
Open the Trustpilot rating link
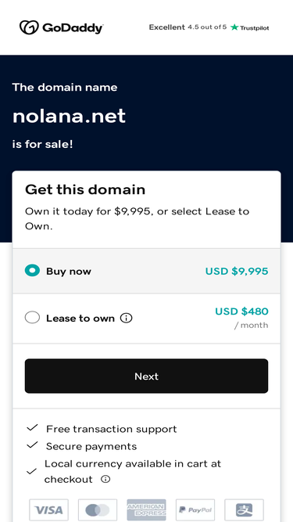pyautogui.click(x=209, y=27)
